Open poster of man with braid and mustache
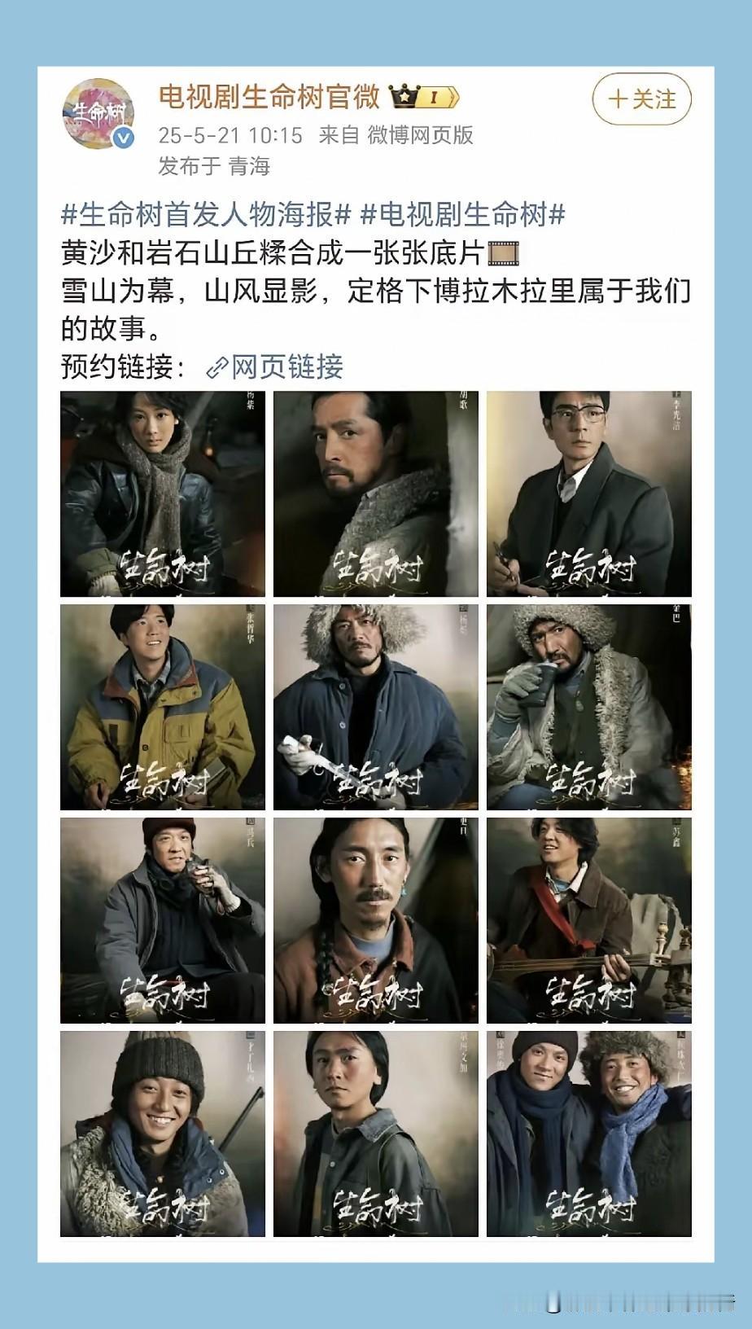This screenshot has height=1329, width=752. [x=376, y=920]
